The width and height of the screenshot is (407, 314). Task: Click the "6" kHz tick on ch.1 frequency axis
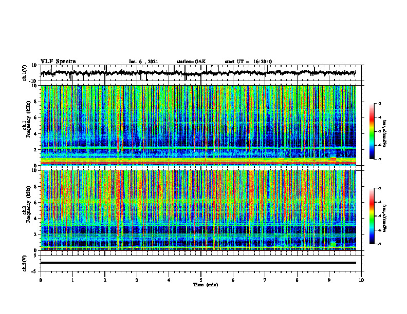36,117
